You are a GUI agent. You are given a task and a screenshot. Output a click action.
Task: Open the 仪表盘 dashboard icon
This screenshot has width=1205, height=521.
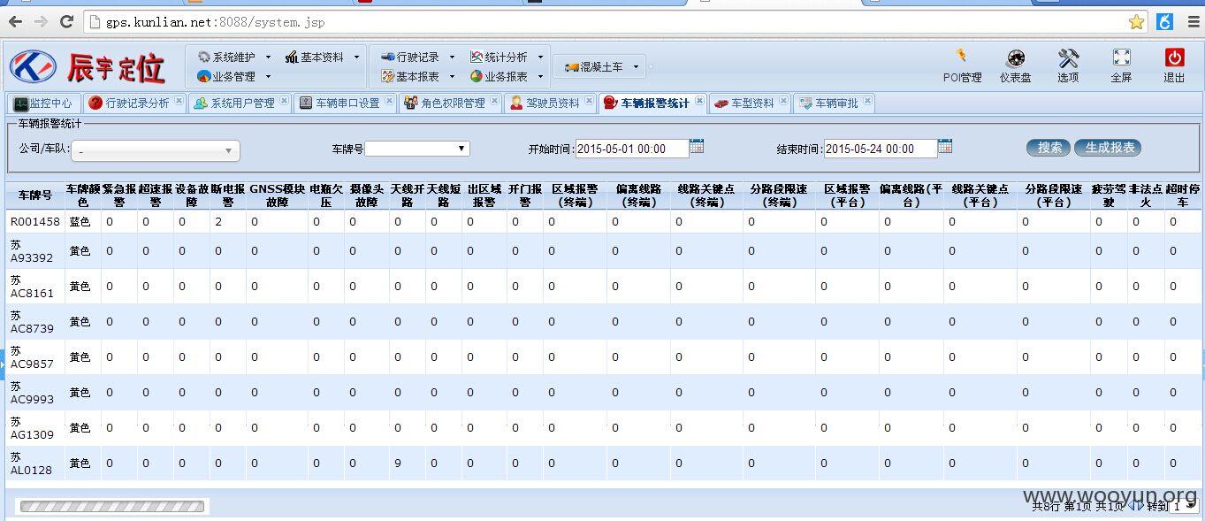(1015, 58)
